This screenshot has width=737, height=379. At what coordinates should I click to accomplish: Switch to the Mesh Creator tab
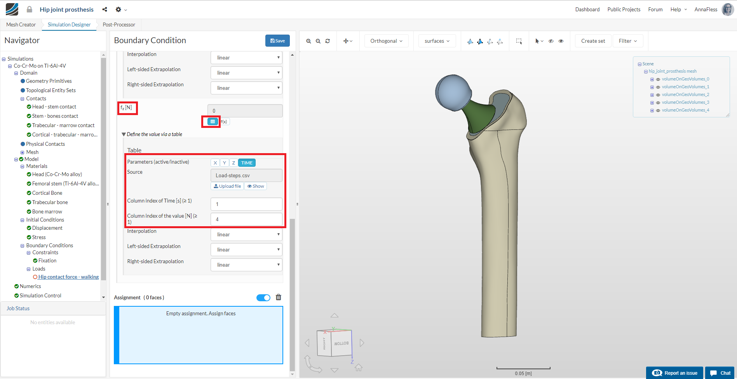(21, 24)
